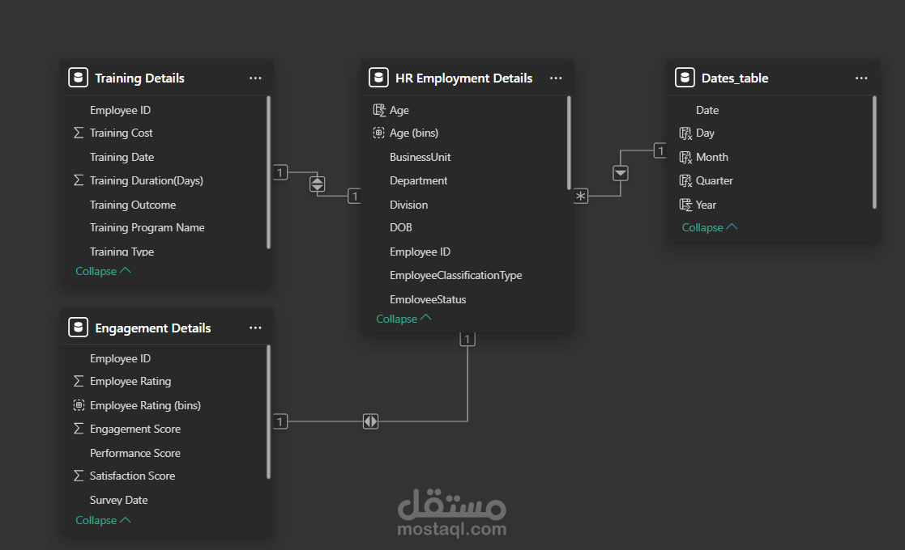Click the bins icon beside Employee Rating (bins)
905x550 pixels.
coord(79,405)
